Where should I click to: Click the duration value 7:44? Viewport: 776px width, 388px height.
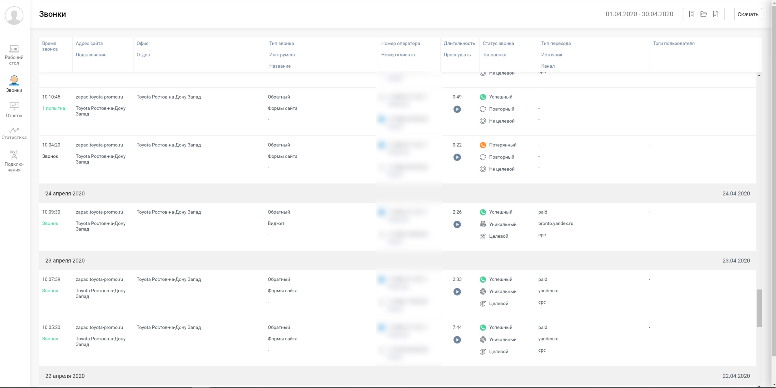click(457, 327)
